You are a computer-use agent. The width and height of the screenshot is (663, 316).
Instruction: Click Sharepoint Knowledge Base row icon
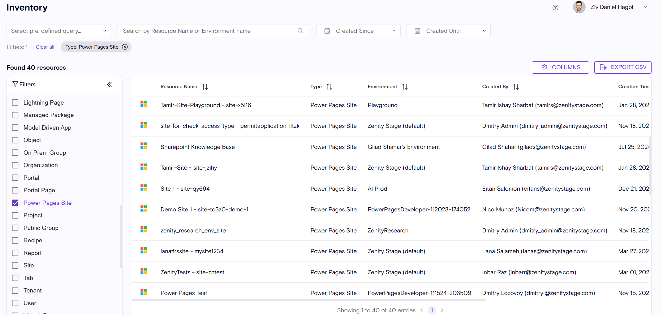(x=144, y=146)
